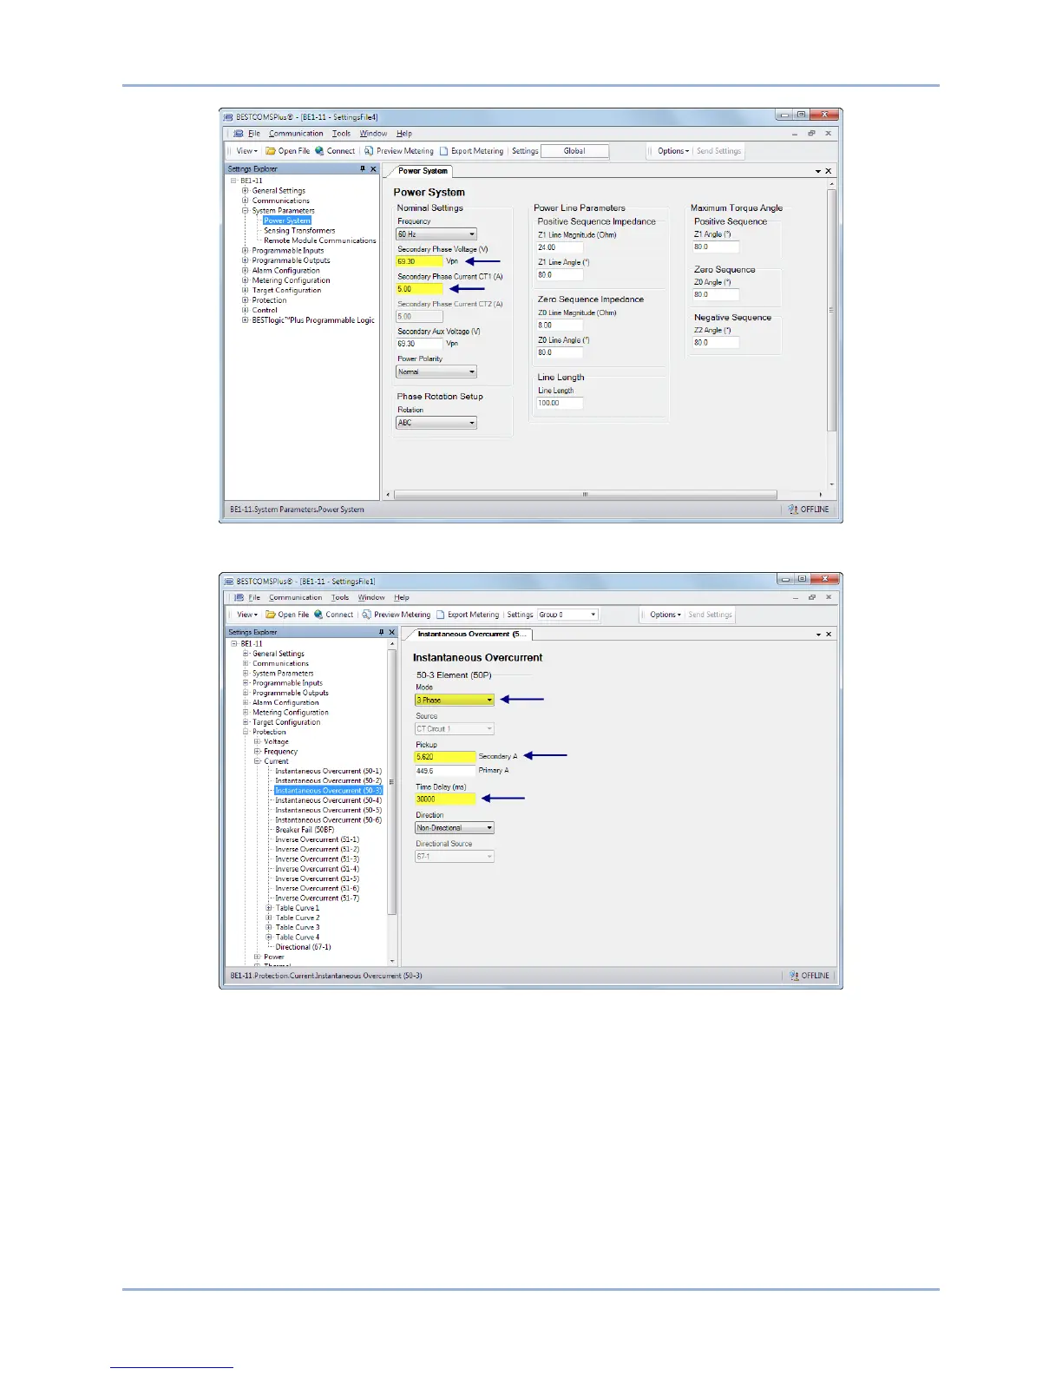Open the Frequency 60 Hz dropdown

click(x=436, y=234)
